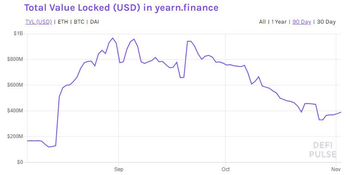Choose the 90 Day time range
This screenshot has height=175, width=350.
point(302,22)
